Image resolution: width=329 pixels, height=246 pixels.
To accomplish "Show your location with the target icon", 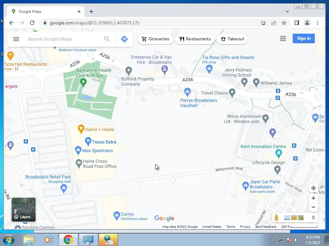I will 313,188.
